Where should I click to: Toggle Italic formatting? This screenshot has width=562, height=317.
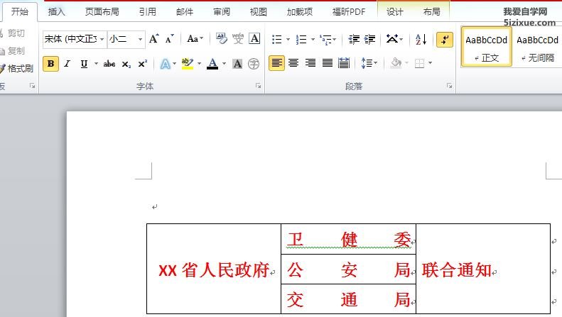pos(67,64)
